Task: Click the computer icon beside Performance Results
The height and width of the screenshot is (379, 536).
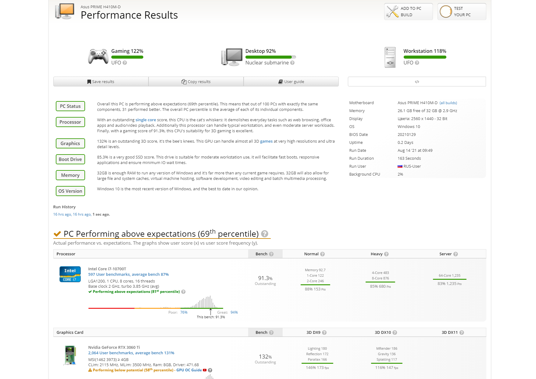Action: tap(65, 11)
